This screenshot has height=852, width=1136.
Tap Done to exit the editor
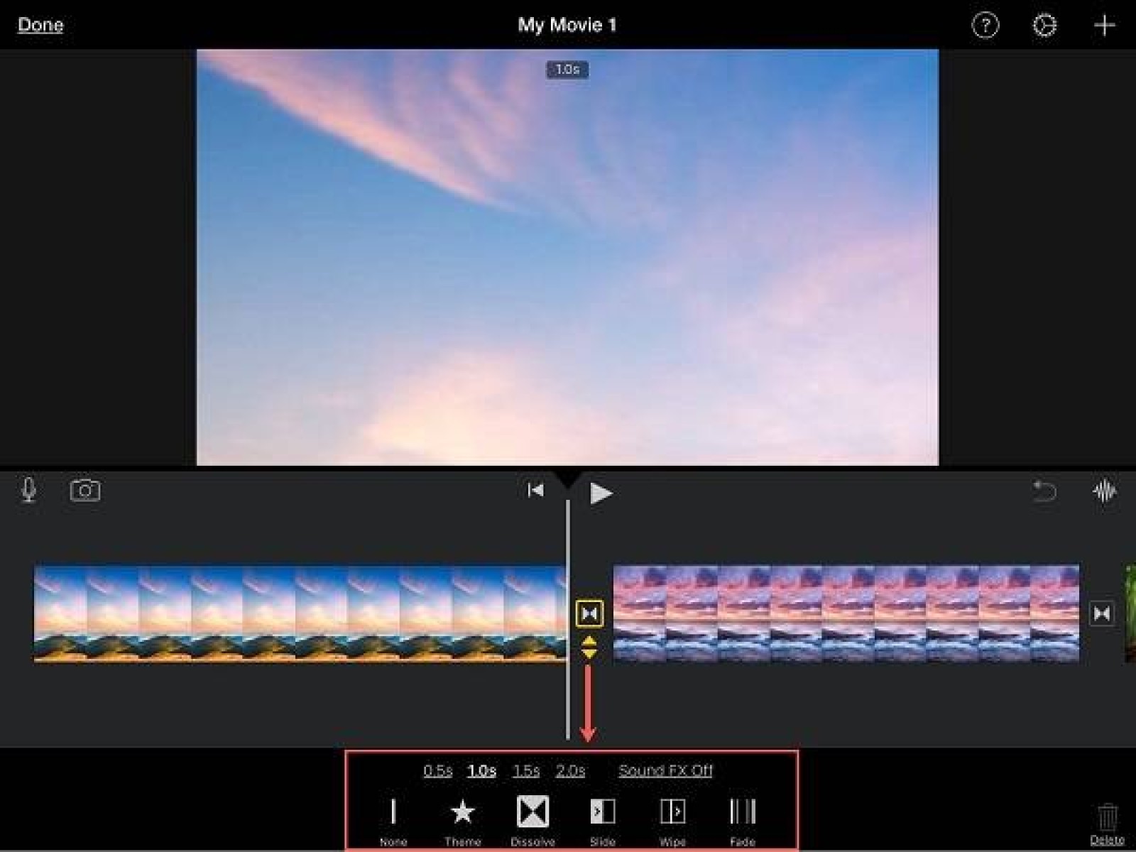pyautogui.click(x=40, y=25)
